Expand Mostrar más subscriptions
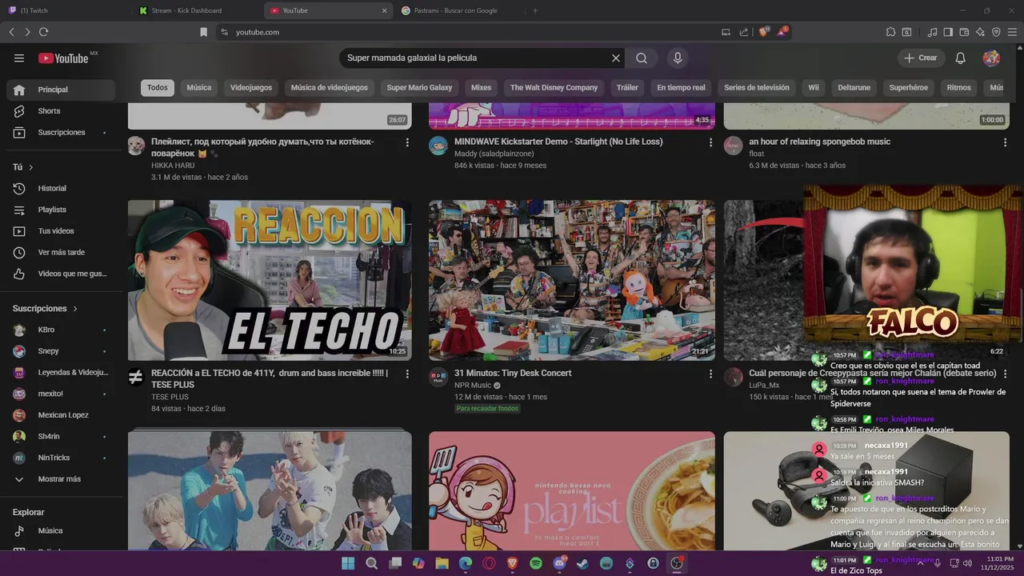This screenshot has height=576, width=1024. point(58,479)
